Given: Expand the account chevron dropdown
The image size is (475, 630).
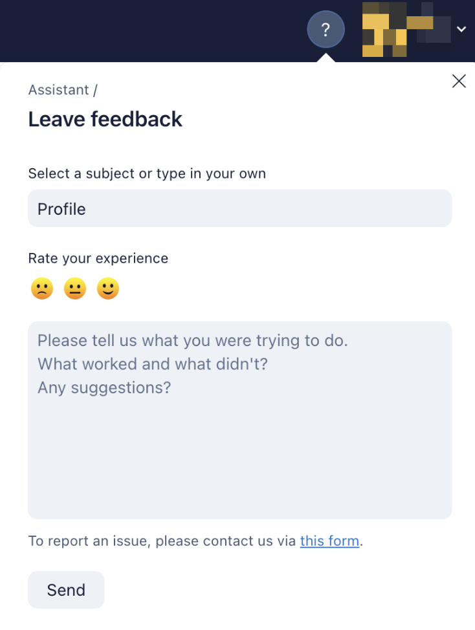Looking at the screenshot, I should tap(461, 29).
